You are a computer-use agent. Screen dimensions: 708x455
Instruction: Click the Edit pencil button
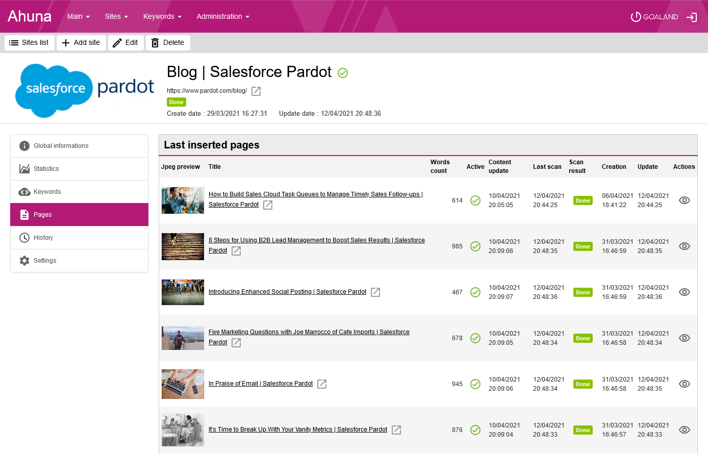125,43
